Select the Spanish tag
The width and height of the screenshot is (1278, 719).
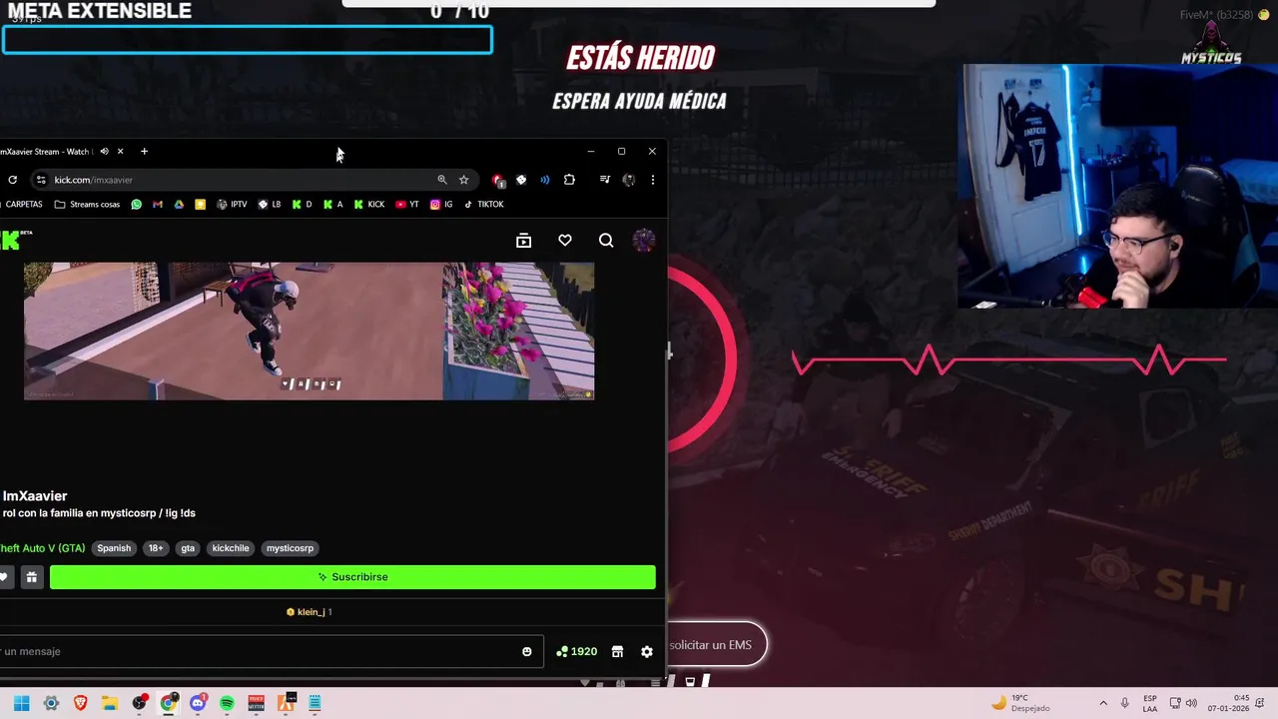click(x=114, y=548)
